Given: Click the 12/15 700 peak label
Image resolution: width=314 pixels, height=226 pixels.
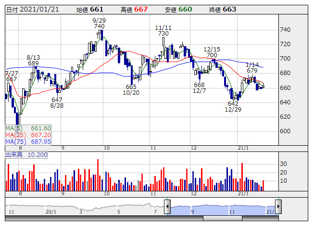Looking at the screenshot, I should coord(212,52).
